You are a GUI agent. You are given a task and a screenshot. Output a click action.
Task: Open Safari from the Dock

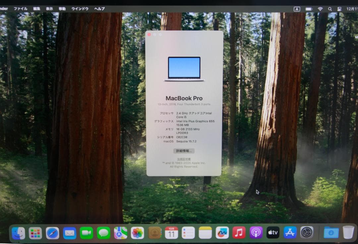tap(51, 232)
